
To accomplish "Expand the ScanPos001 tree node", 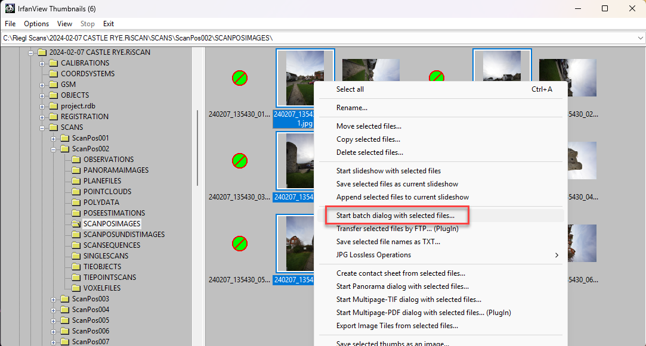I will [53, 138].
